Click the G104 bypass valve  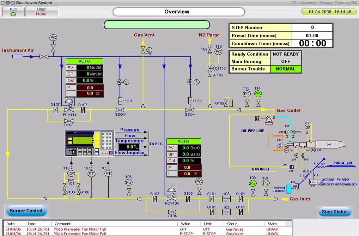click(172, 211)
